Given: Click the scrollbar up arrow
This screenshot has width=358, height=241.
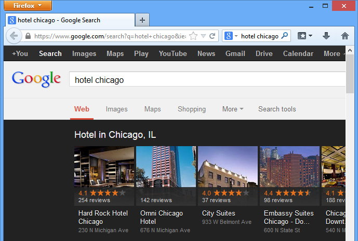Looking at the screenshot, I should (350, 51).
